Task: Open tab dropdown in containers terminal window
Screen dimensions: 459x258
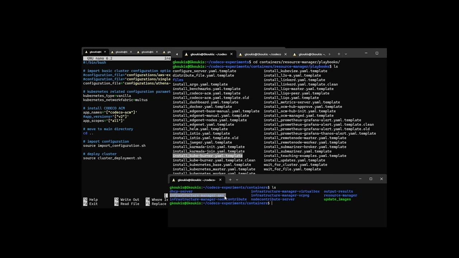Action: click(x=237, y=180)
